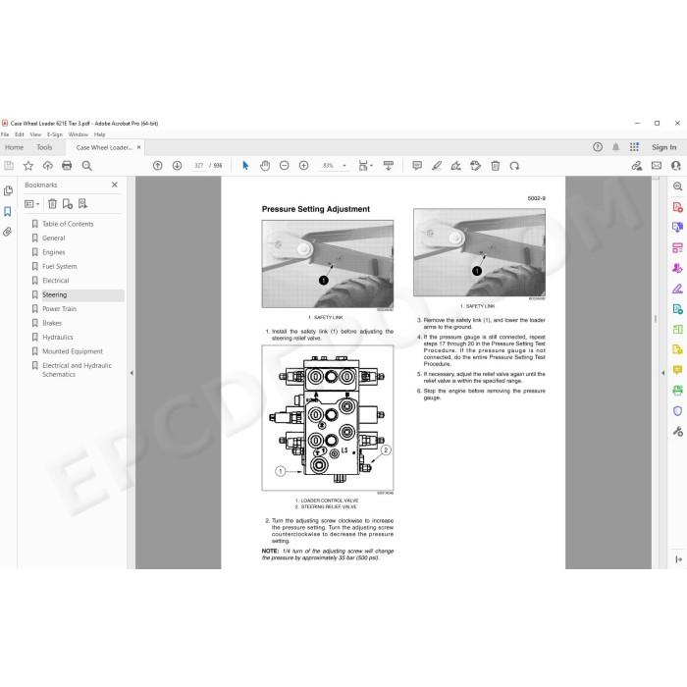
Task: Expand the right tools pane arrow
Action: pos(662,373)
